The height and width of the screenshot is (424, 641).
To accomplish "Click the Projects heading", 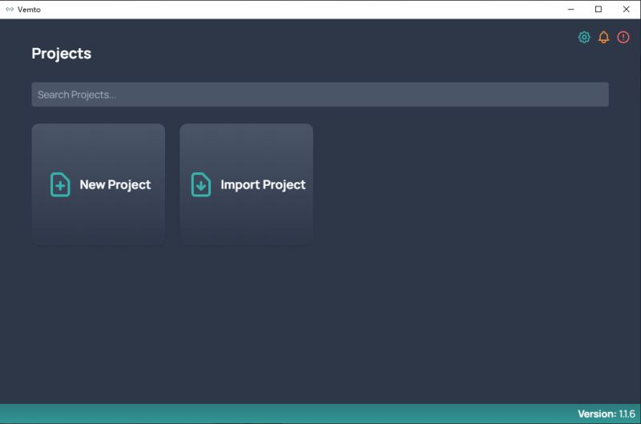I will (62, 54).
